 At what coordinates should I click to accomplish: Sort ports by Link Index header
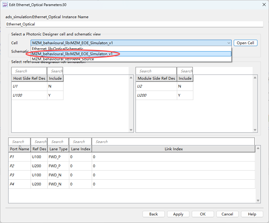click(x=174, y=149)
